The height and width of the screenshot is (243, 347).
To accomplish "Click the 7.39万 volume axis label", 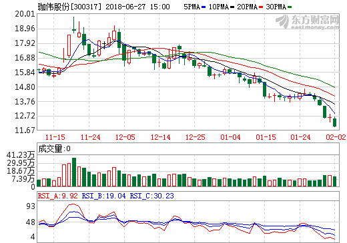I will point(23,179).
